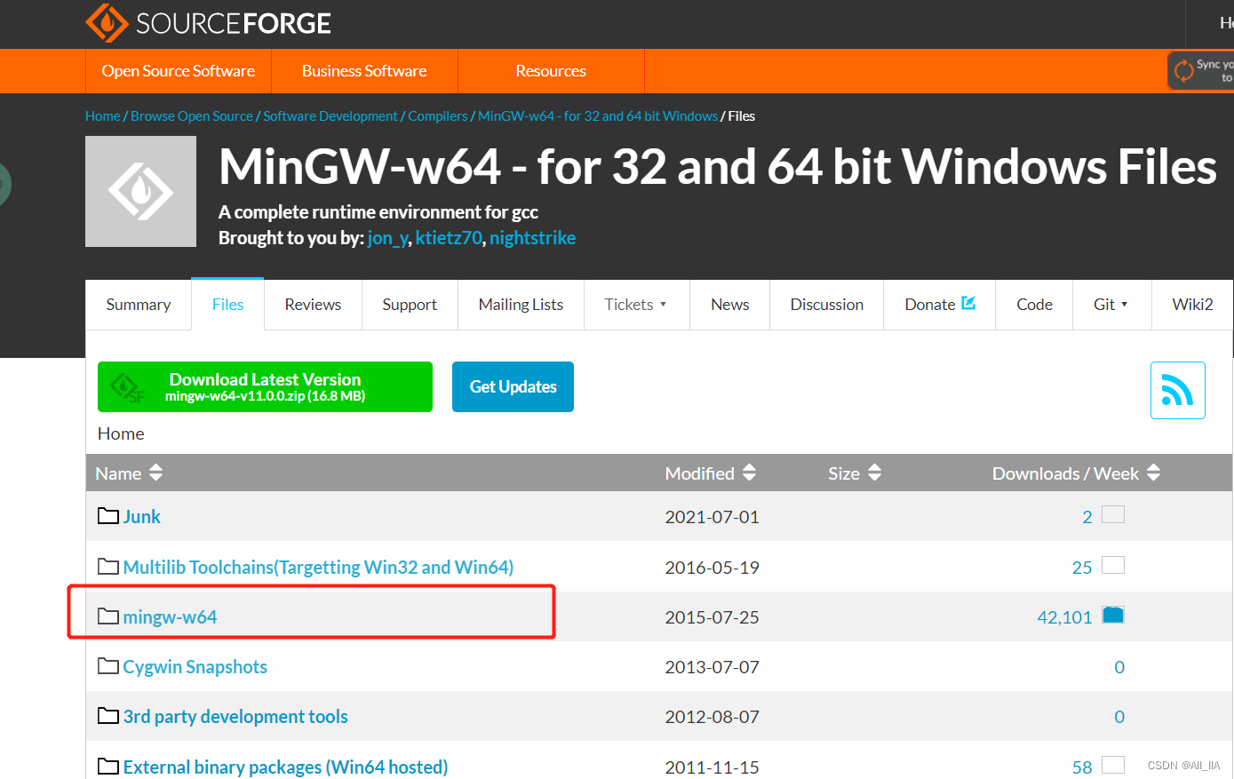Viewport: 1234px width, 779px height.
Task: Go to the Code tab
Action: pos(1034,305)
